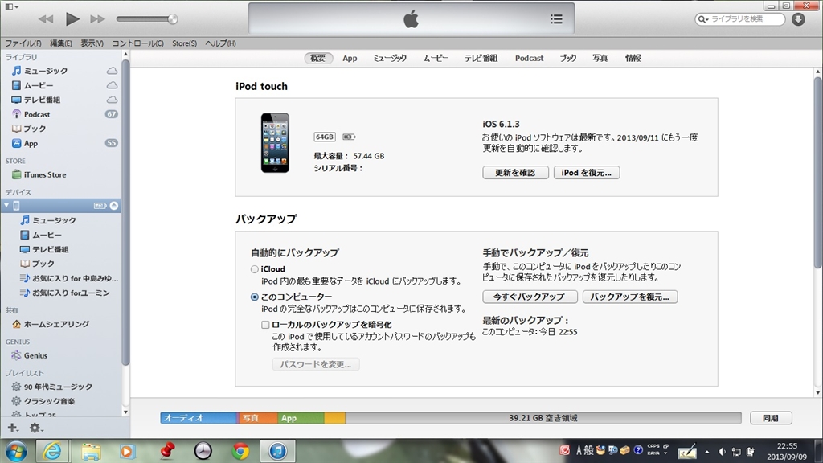Open the ヘルプ(H) menu
823x463 pixels.
[220, 43]
